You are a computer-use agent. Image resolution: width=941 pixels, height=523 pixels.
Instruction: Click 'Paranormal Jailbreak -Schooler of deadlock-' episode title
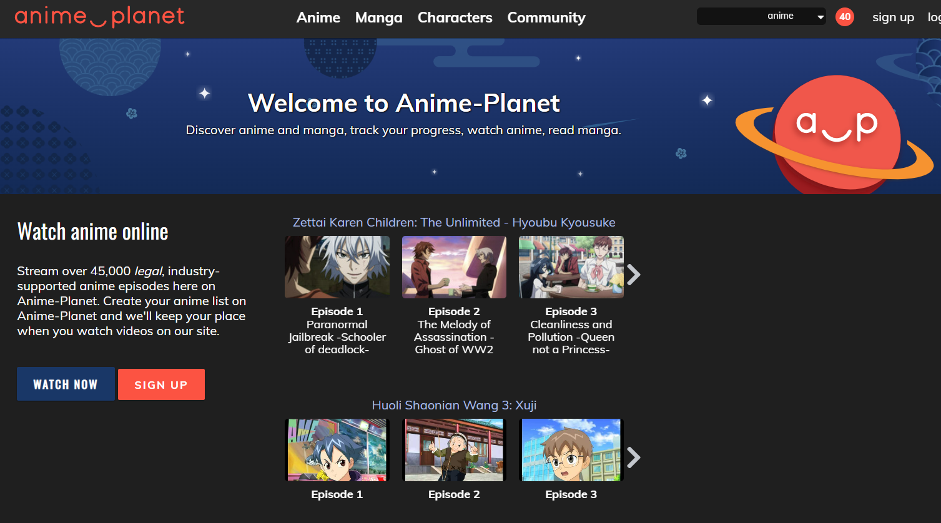337,337
